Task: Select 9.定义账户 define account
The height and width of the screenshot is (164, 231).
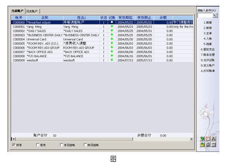Action: (x=207, y=65)
